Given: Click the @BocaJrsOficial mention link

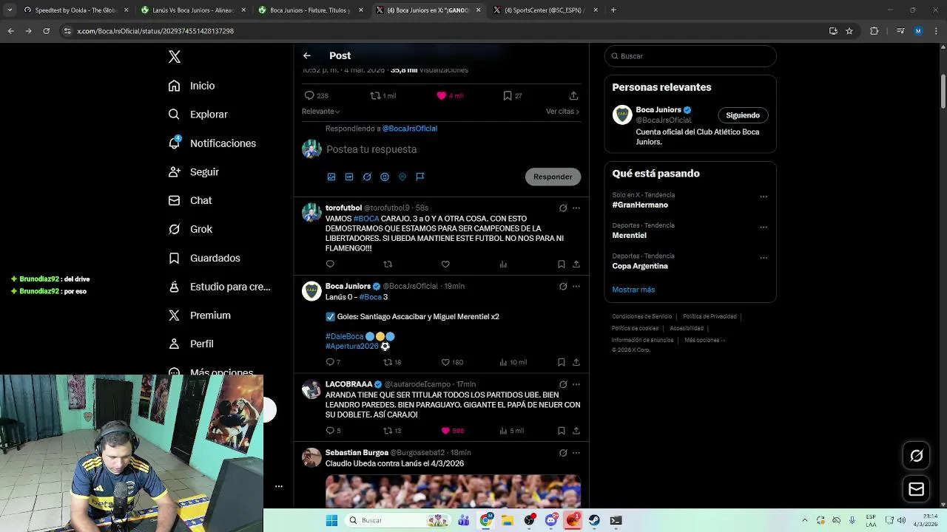Looking at the screenshot, I should (x=409, y=129).
